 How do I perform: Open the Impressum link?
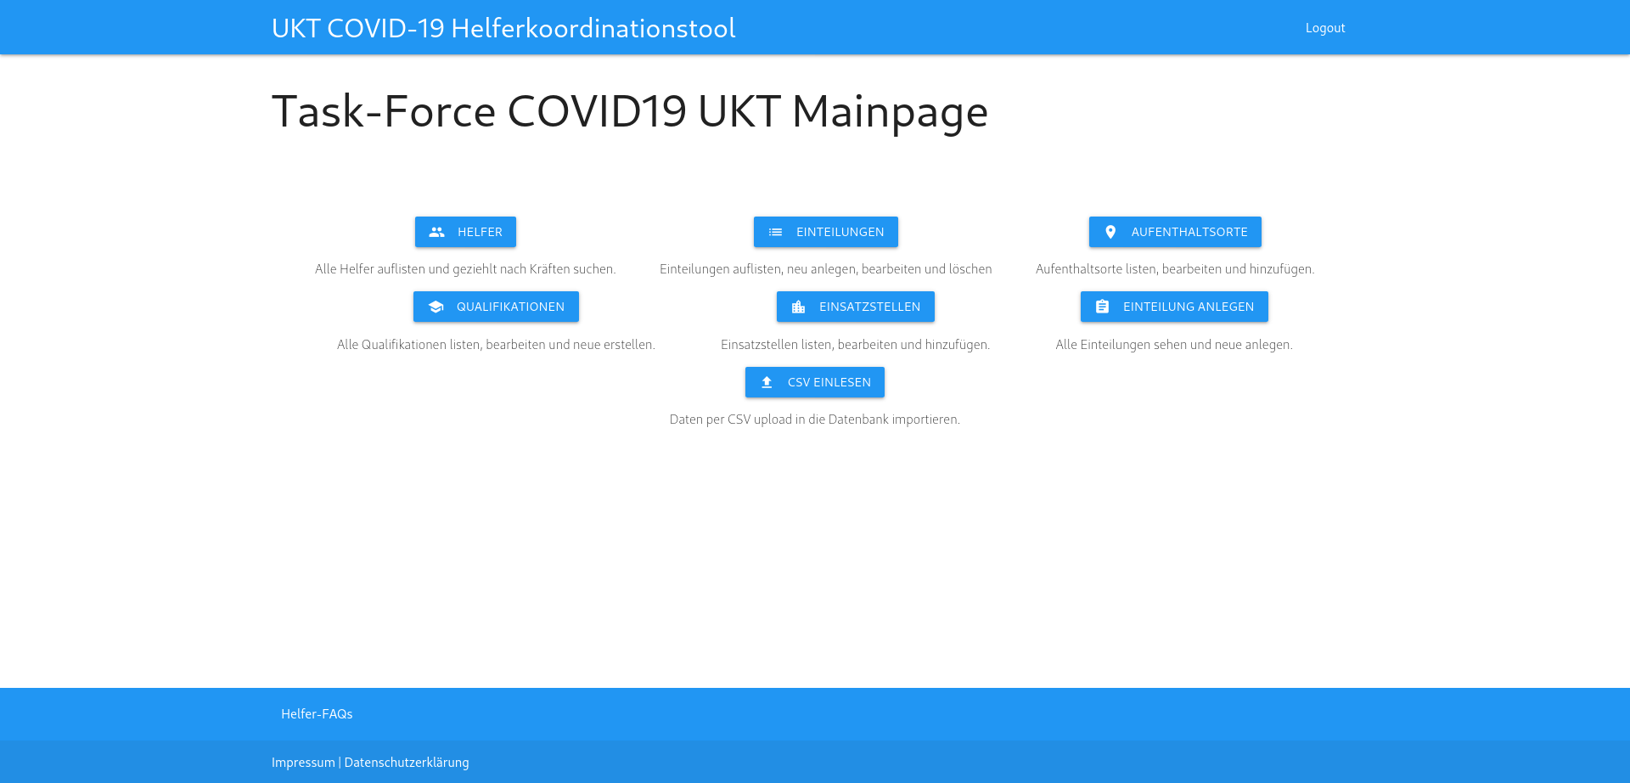pyautogui.click(x=303, y=763)
